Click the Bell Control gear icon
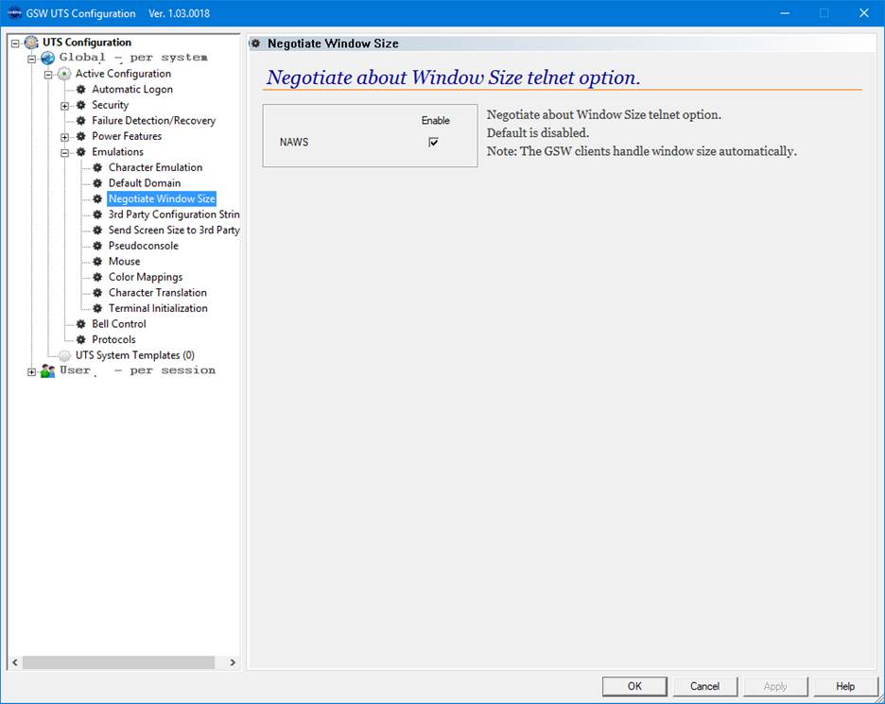 tap(80, 324)
